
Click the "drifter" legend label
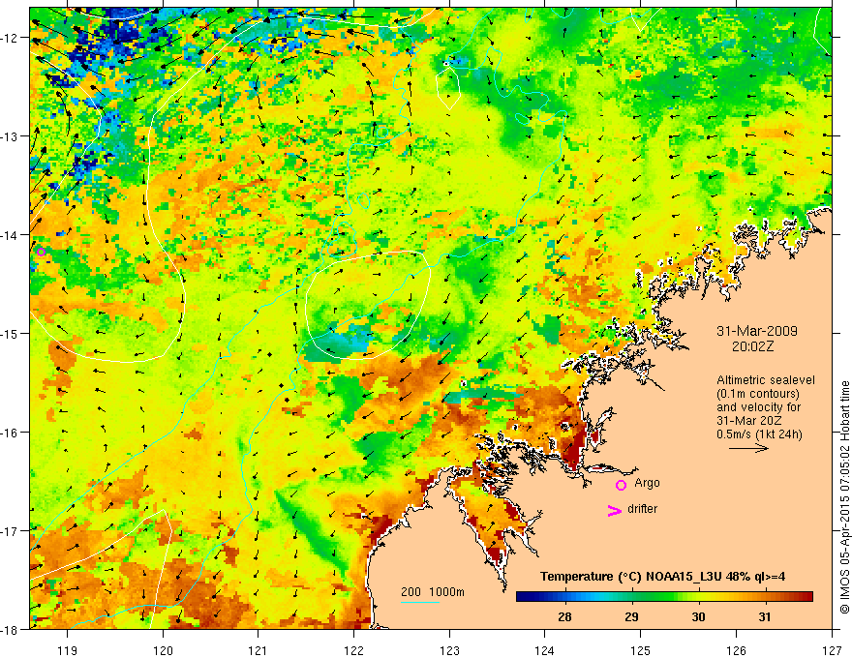point(642,509)
